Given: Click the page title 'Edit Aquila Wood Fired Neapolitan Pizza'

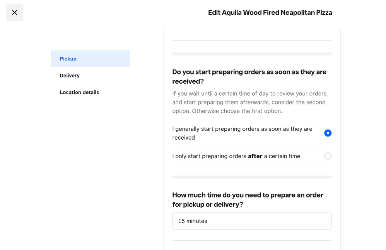Looking at the screenshot, I should pos(270,12).
